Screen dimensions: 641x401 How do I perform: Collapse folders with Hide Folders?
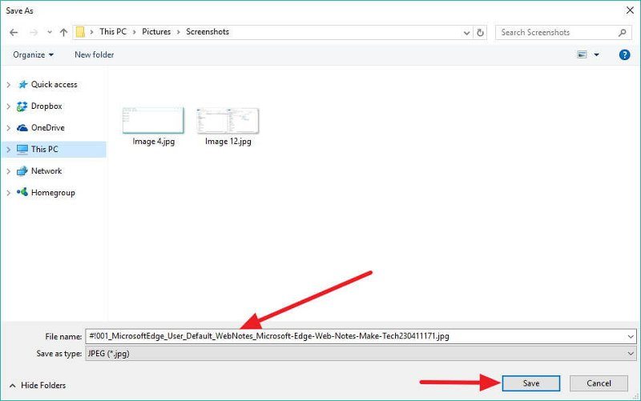coord(38,386)
